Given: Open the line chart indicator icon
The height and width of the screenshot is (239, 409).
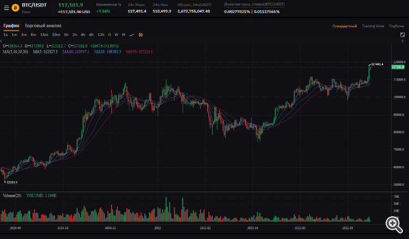Looking at the screenshot, I should 131,34.
